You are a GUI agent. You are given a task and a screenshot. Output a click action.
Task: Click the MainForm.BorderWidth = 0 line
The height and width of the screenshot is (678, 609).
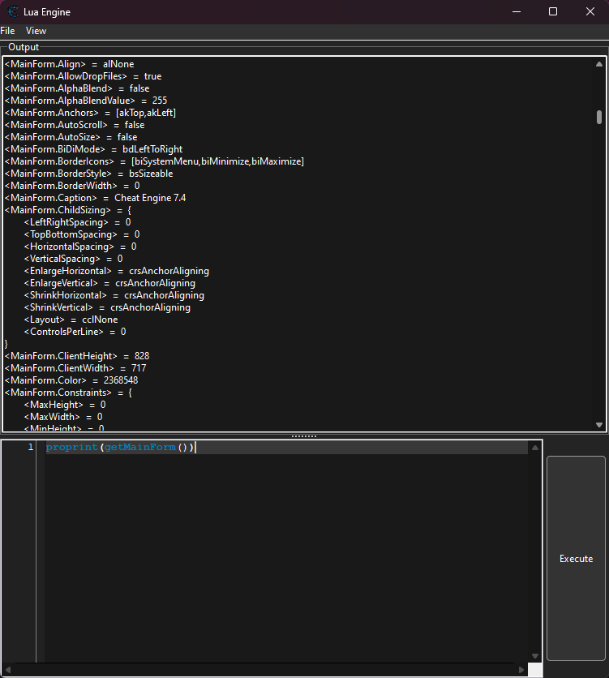pyautogui.click(x=72, y=186)
